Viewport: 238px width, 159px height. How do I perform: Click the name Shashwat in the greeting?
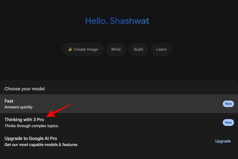pos(129,21)
